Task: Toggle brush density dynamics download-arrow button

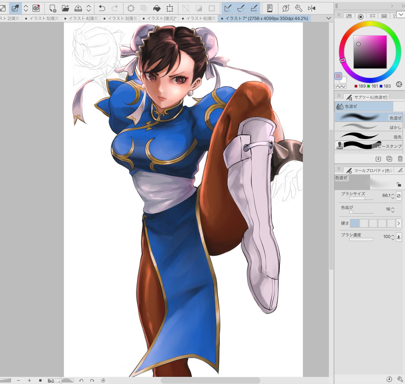Action: 399,237
